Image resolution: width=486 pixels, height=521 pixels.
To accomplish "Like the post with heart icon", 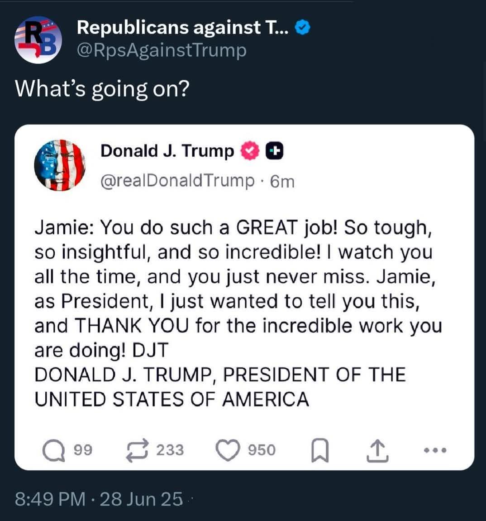I will coord(228,451).
